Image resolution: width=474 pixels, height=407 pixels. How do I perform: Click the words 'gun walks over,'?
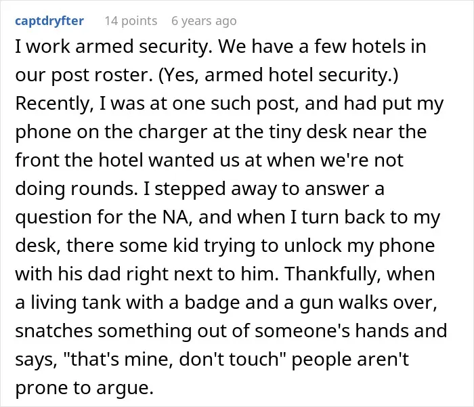pos(368,303)
